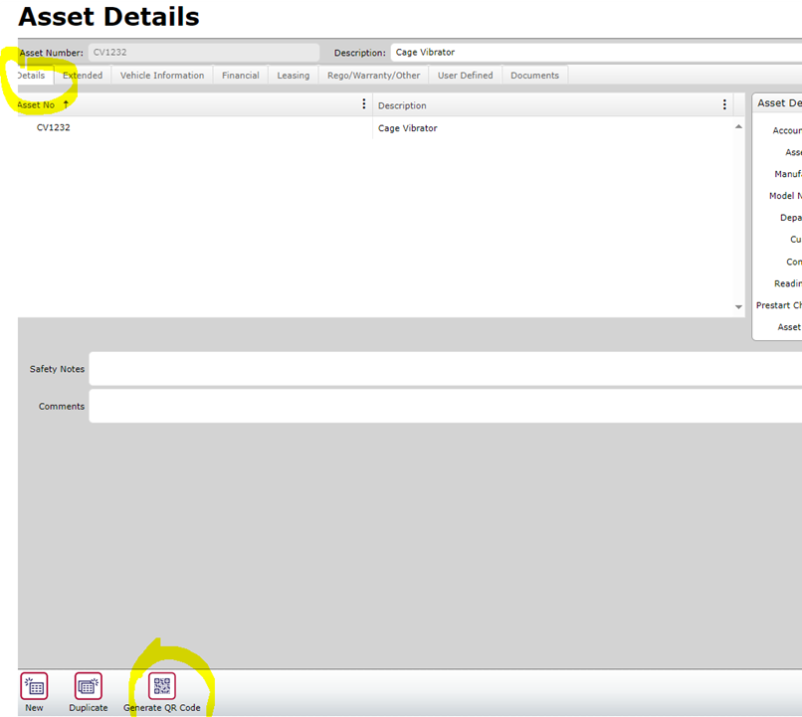Open the Description column options menu
Screen dimensions: 802x717
tap(724, 104)
